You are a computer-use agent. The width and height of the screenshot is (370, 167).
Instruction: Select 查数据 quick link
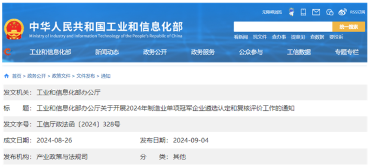point(317,37)
